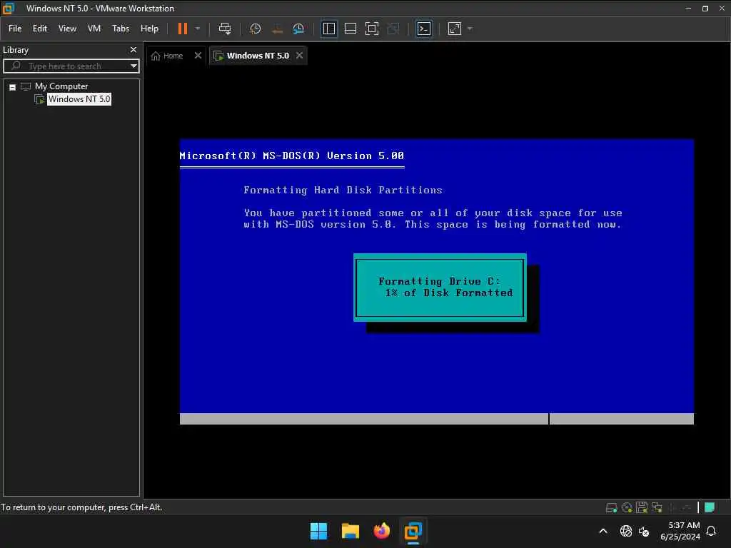Open the library search dropdown arrow
The height and width of the screenshot is (548, 731).
pyautogui.click(x=133, y=66)
